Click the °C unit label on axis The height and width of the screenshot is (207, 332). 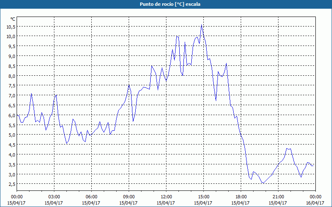[13, 19]
